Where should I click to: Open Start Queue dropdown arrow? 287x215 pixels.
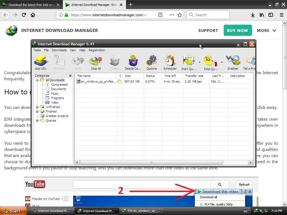(200, 62)
